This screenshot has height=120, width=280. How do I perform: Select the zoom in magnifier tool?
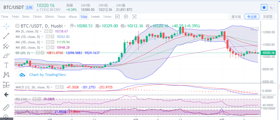[x=6, y=117]
